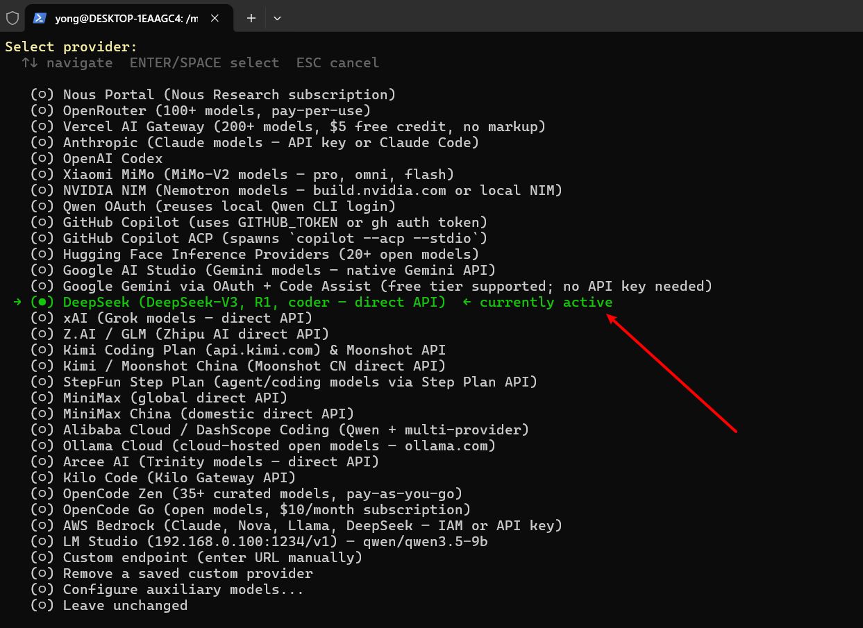The width and height of the screenshot is (863, 628).
Task: Click Ollama Cloud row
Action: (x=263, y=445)
